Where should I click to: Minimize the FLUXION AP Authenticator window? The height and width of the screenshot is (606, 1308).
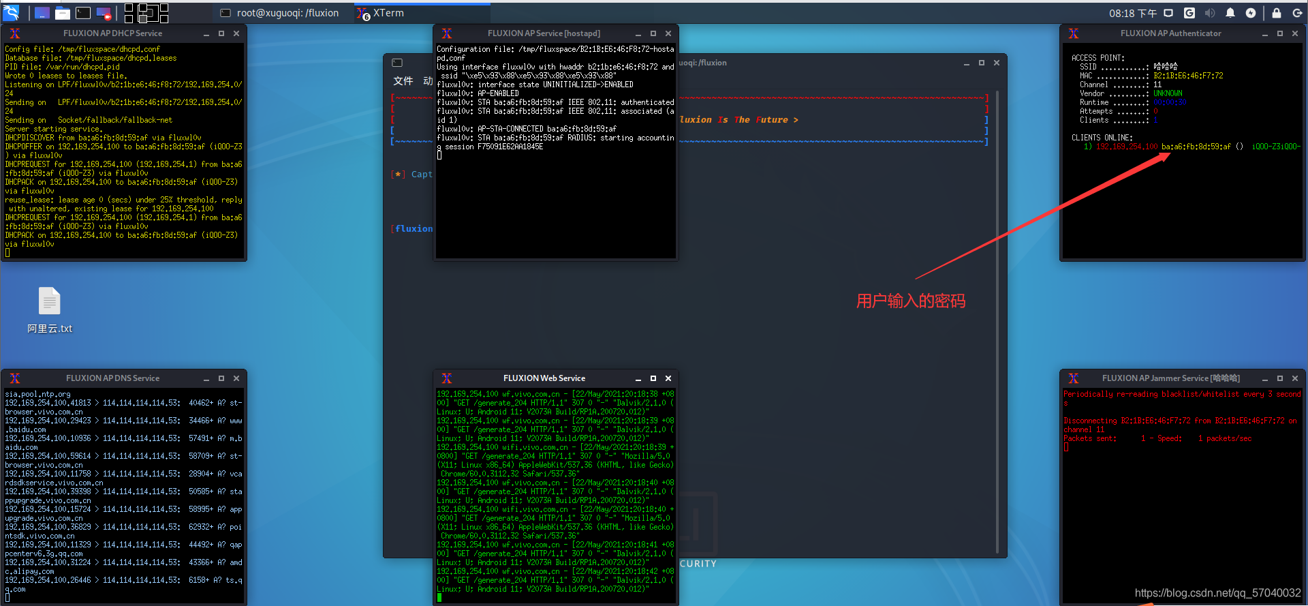[1265, 33]
